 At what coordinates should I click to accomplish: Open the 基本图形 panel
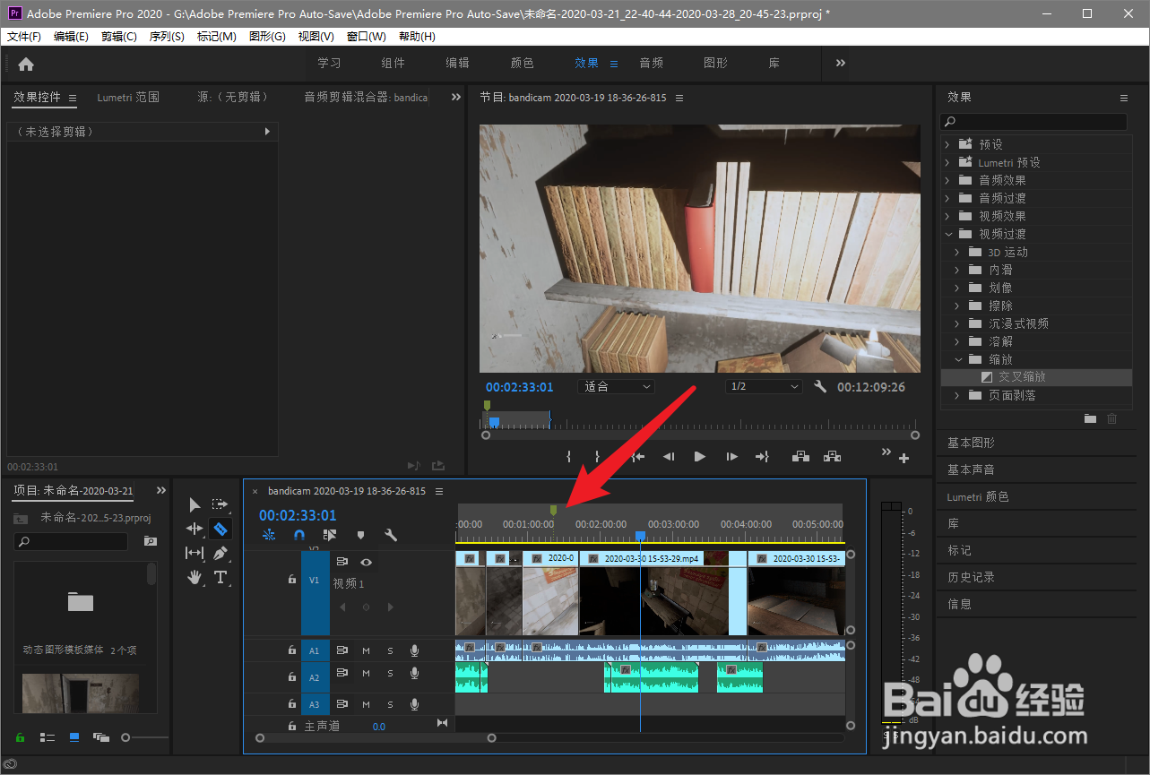click(972, 443)
